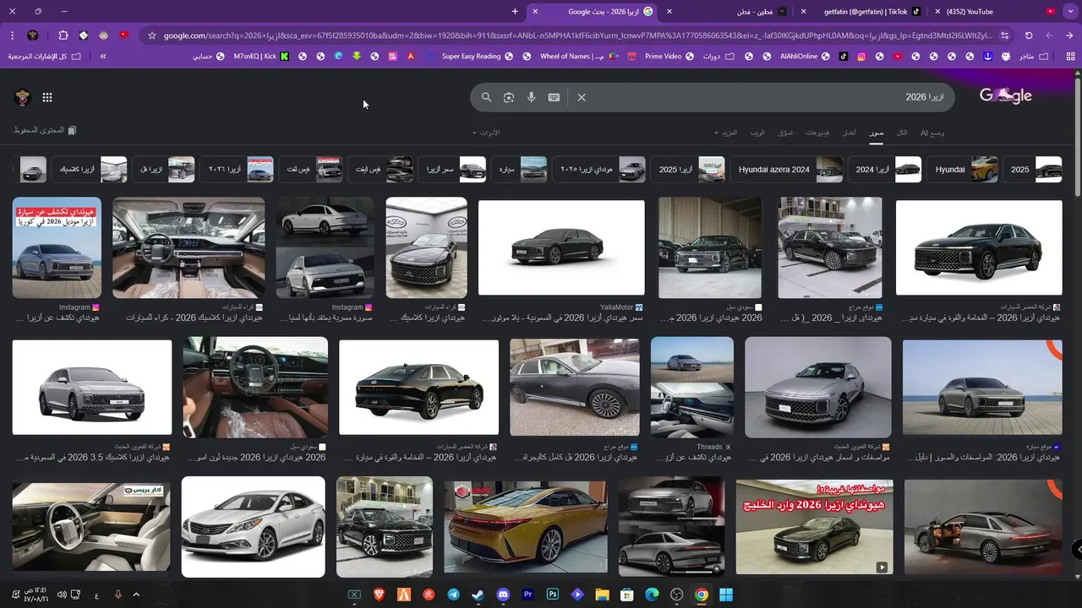Submit search with the magnifying glass icon

tap(486, 97)
